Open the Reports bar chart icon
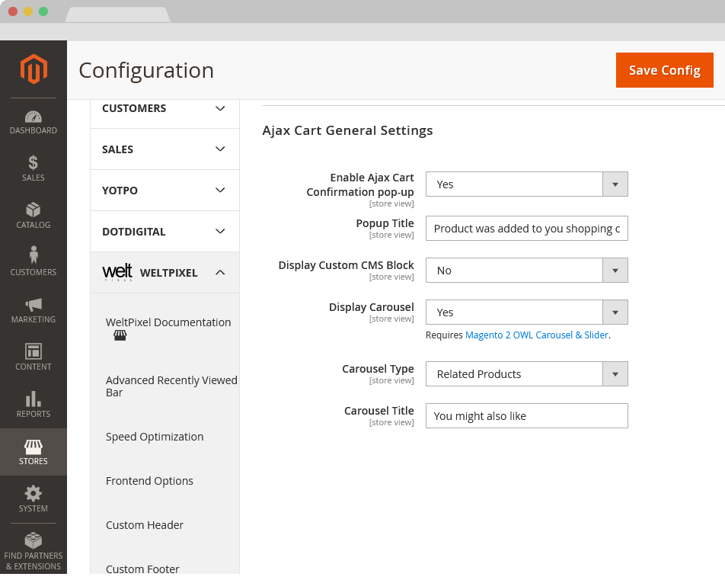The width and height of the screenshot is (725, 580). 34,399
